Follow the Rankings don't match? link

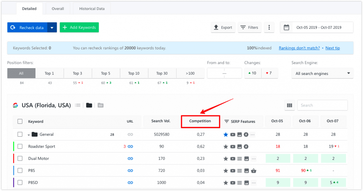(299, 48)
